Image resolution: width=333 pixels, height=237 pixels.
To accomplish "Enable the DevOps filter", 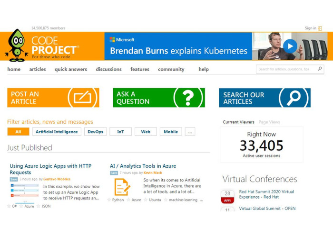I will tap(95, 132).
